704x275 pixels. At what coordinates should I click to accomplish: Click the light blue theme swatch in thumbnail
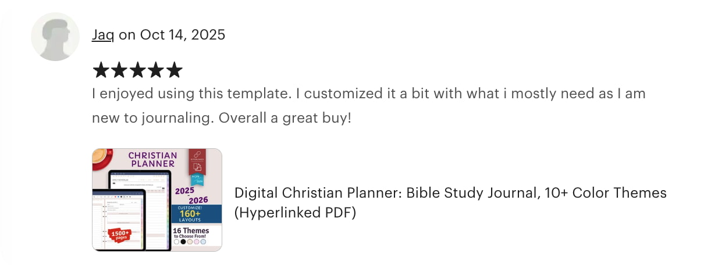[204, 242]
